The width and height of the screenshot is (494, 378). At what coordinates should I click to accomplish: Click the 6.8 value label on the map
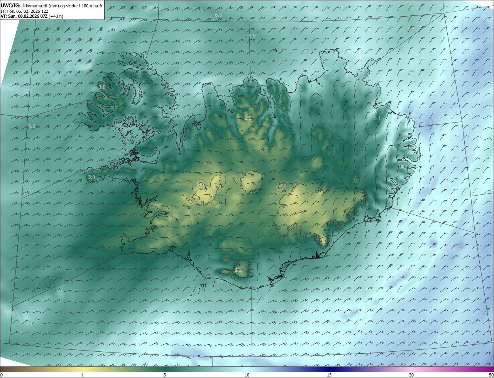pos(218,15)
